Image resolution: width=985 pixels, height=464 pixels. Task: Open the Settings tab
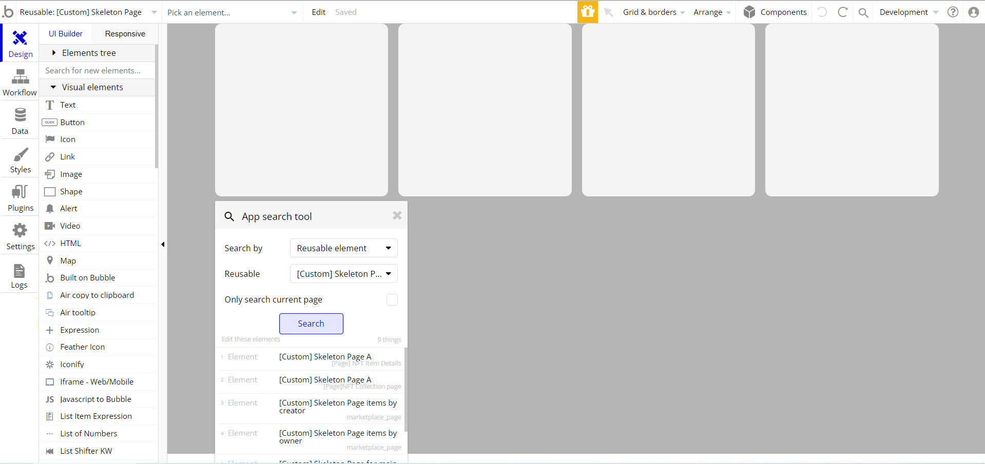20,236
